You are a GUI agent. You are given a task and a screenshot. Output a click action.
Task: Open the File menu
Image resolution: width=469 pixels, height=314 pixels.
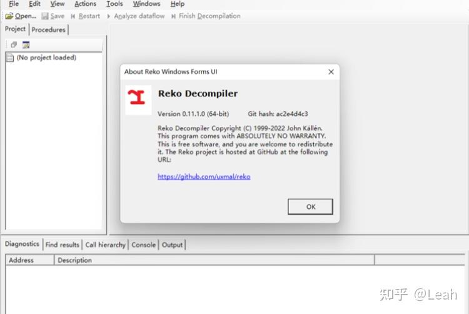(14, 4)
